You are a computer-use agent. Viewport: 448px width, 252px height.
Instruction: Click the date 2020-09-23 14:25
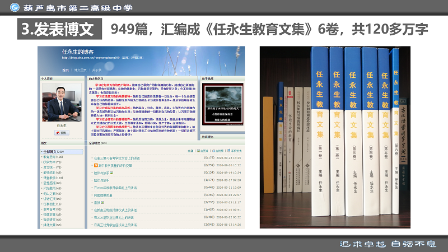pyautogui.click(x=228, y=158)
